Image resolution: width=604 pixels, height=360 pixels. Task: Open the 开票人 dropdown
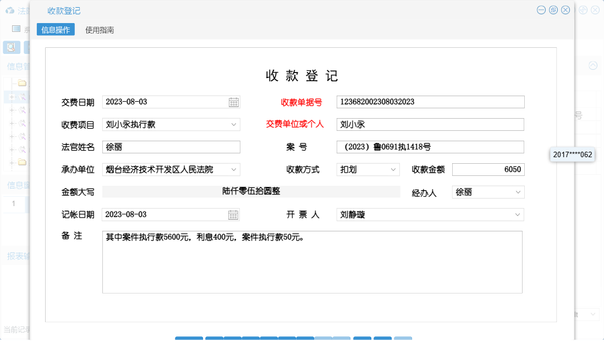coord(518,214)
